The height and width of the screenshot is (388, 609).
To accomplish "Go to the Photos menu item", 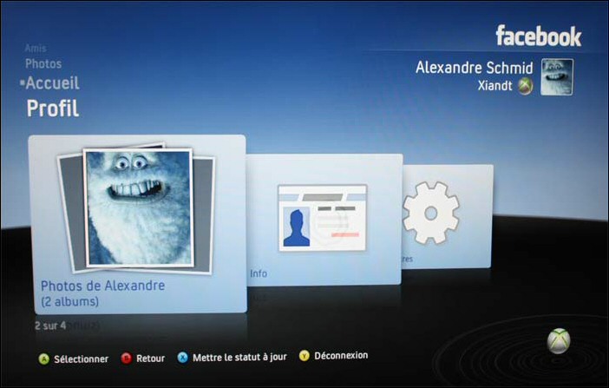I will 43,63.
